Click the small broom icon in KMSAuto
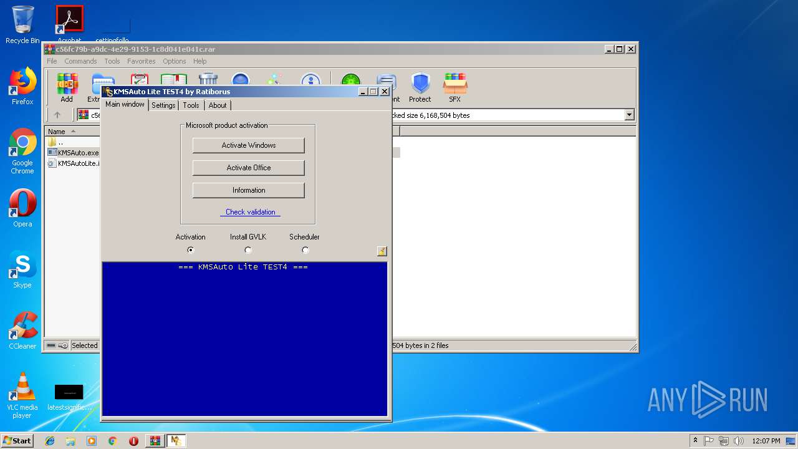This screenshot has height=449, width=798. pos(382,251)
